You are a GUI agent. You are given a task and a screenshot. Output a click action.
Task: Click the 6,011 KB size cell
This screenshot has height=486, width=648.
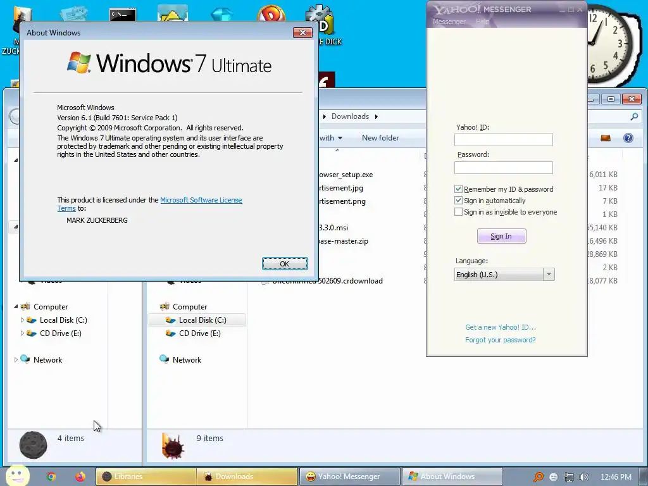(x=603, y=175)
